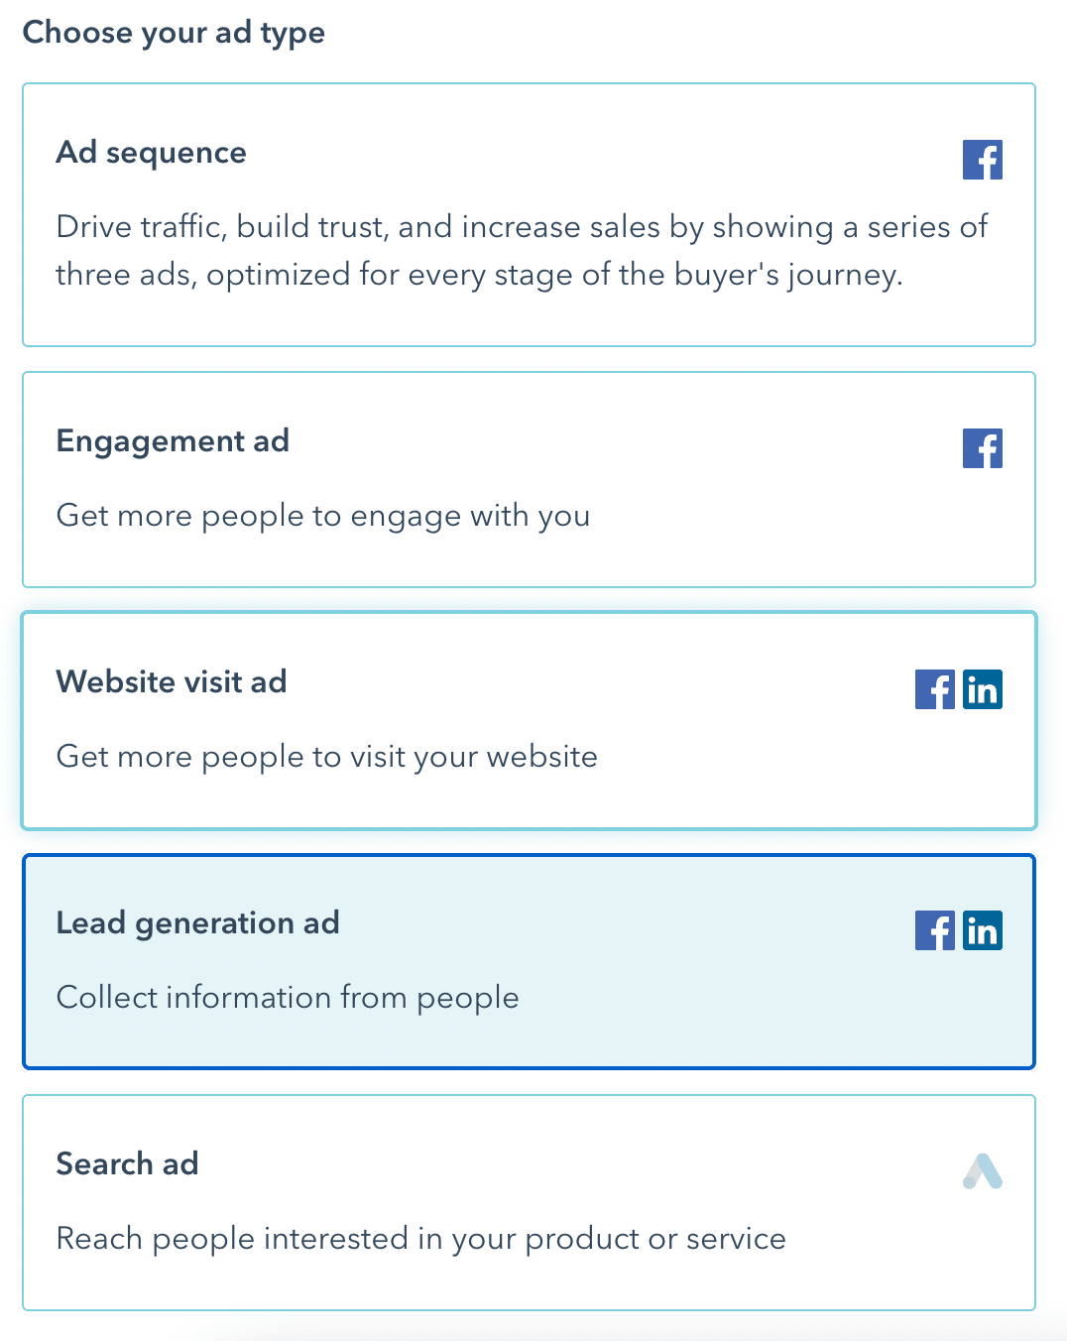The height and width of the screenshot is (1341, 1067).
Task: Click the "Choose your ad type" heading
Action: [x=174, y=33]
